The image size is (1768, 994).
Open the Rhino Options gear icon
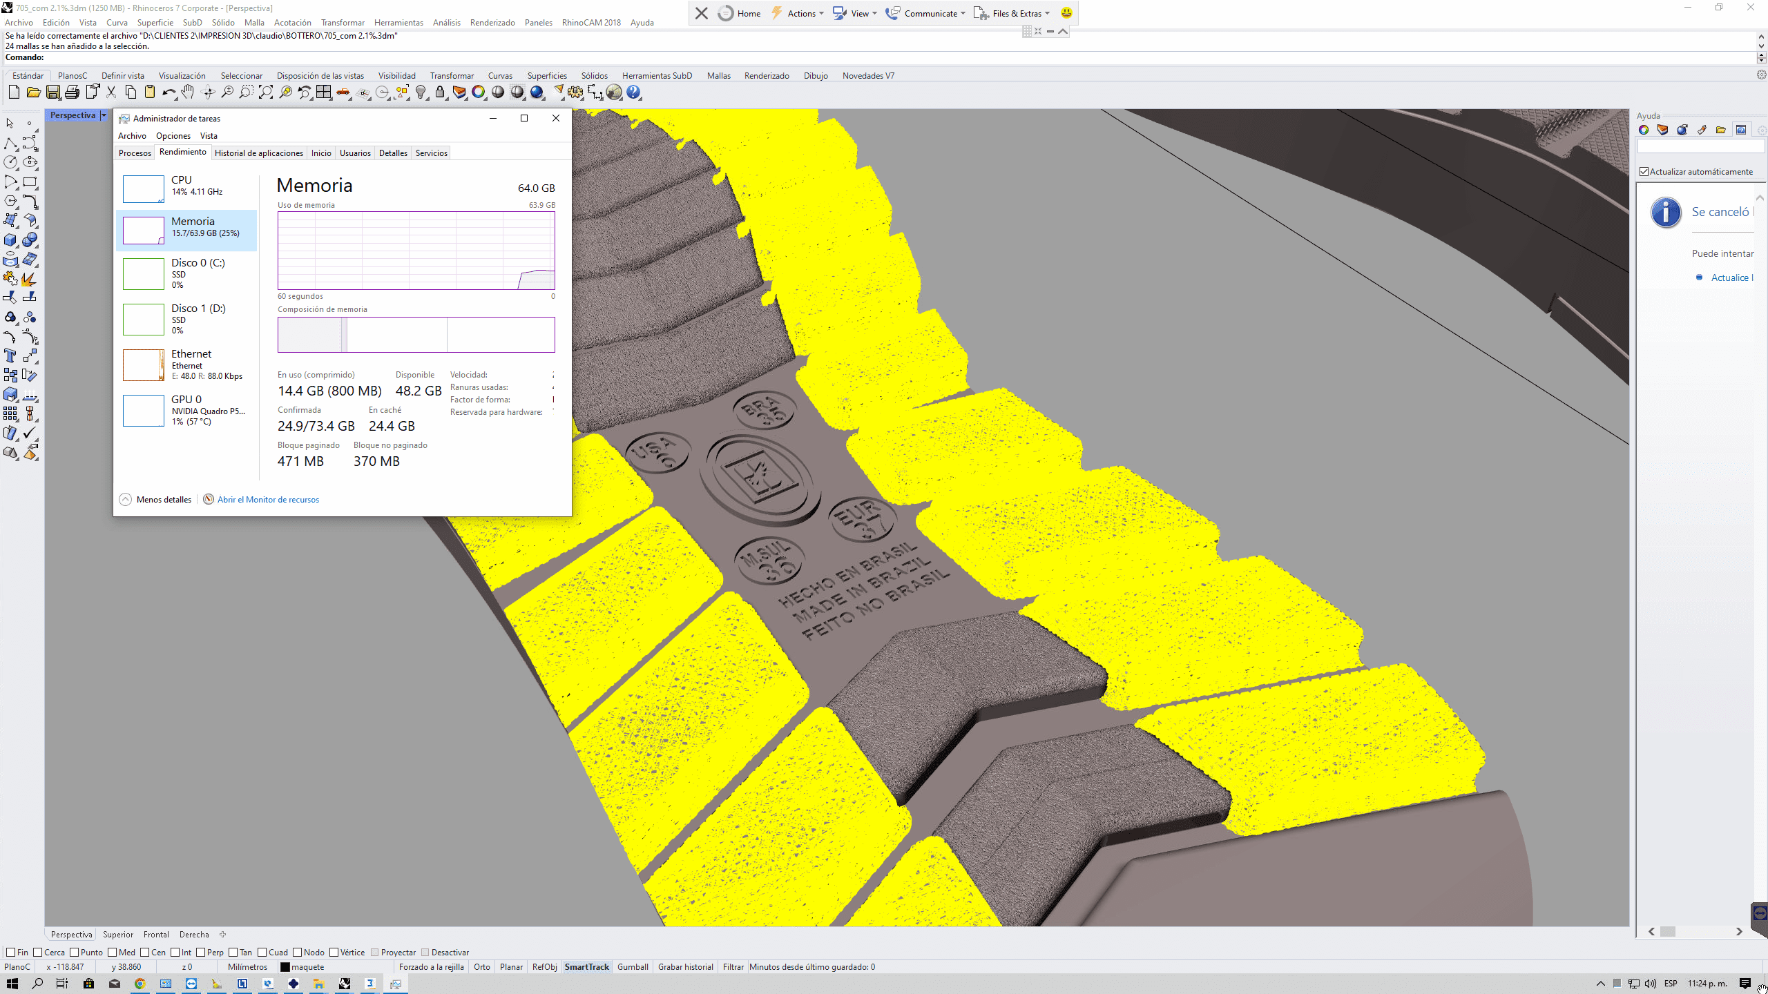(575, 92)
